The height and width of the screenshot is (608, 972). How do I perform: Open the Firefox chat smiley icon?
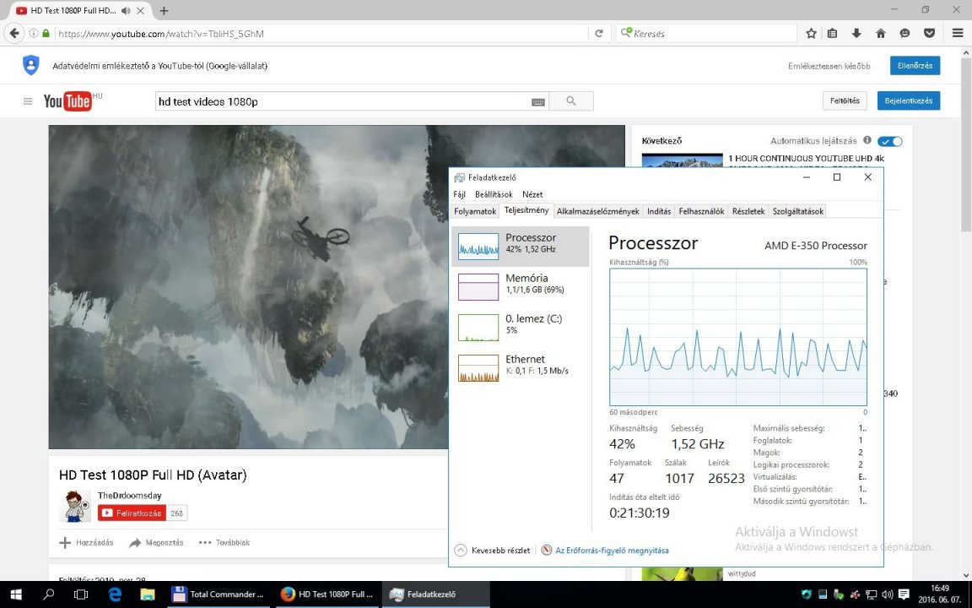pyautogui.click(x=904, y=34)
